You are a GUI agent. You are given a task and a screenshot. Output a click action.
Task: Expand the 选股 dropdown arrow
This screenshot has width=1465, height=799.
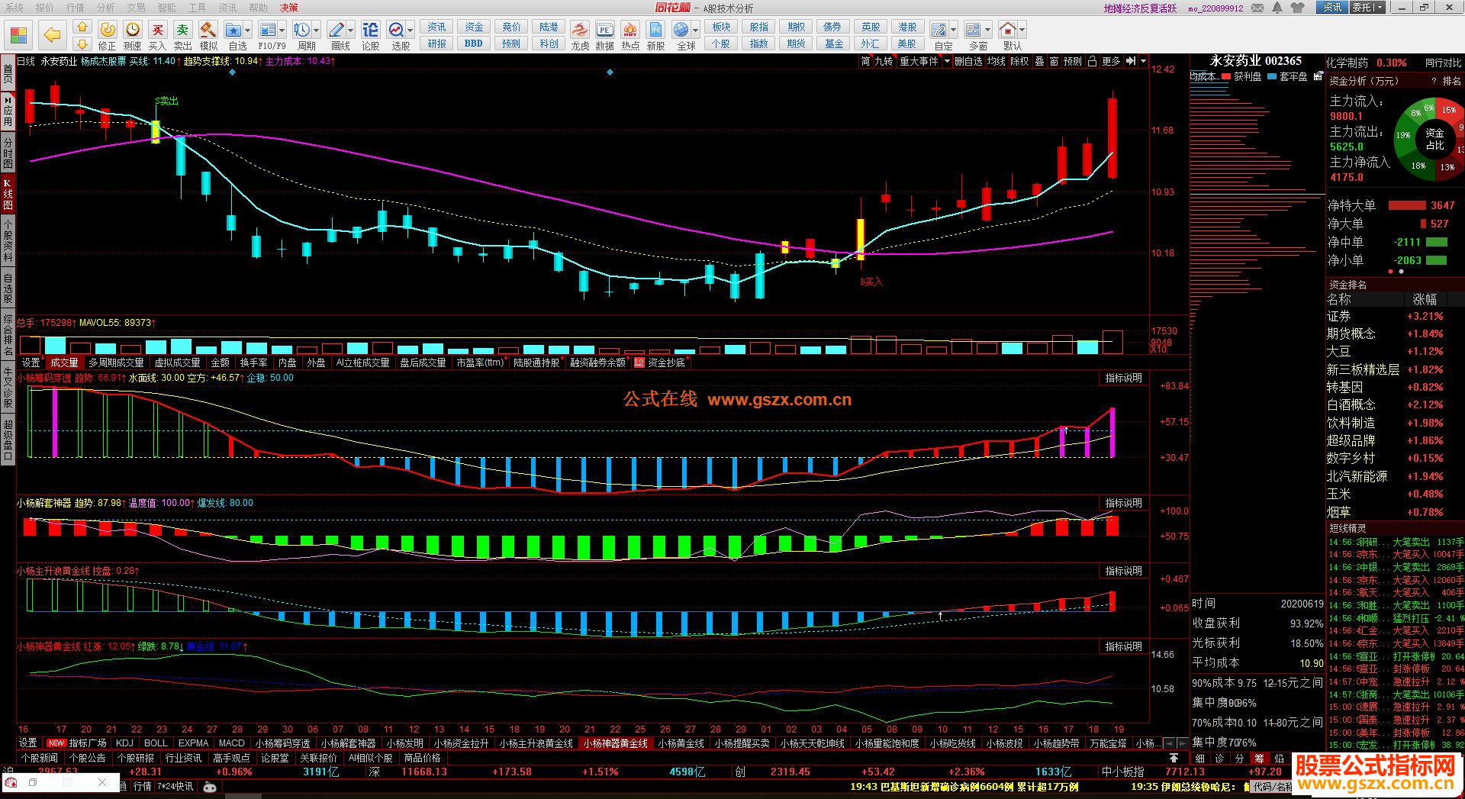(x=411, y=31)
